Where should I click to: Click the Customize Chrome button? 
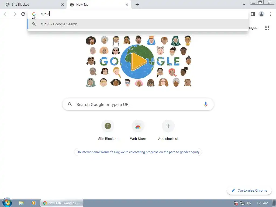249,190
